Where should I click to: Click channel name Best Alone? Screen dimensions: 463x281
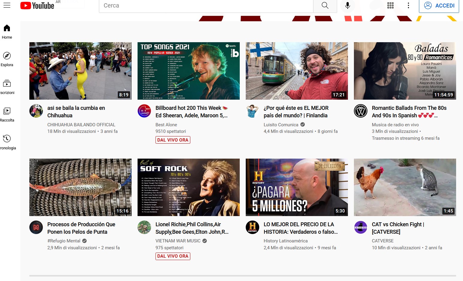pyautogui.click(x=166, y=125)
